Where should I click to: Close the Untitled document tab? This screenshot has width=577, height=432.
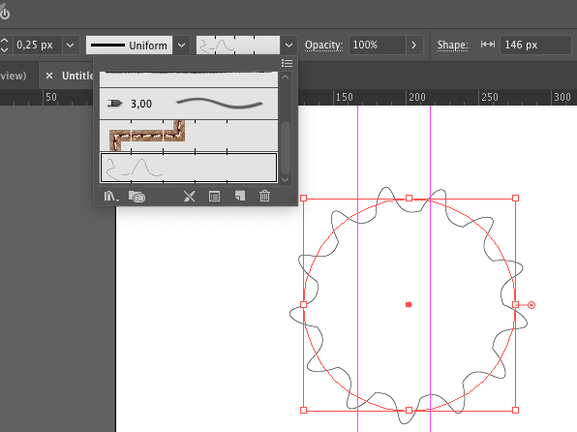click(49, 76)
